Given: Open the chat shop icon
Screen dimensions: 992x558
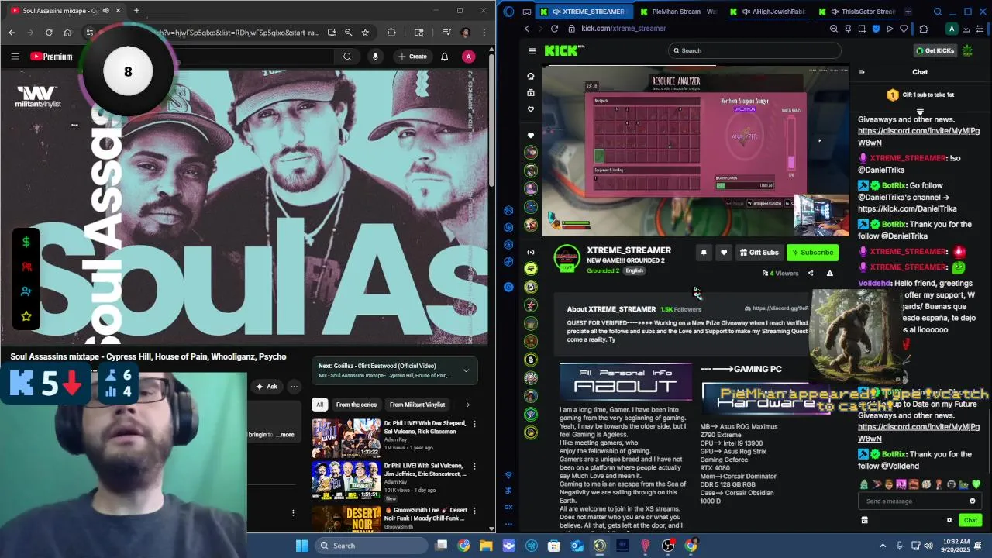Looking at the screenshot, I should pyautogui.click(x=864, y=520).
